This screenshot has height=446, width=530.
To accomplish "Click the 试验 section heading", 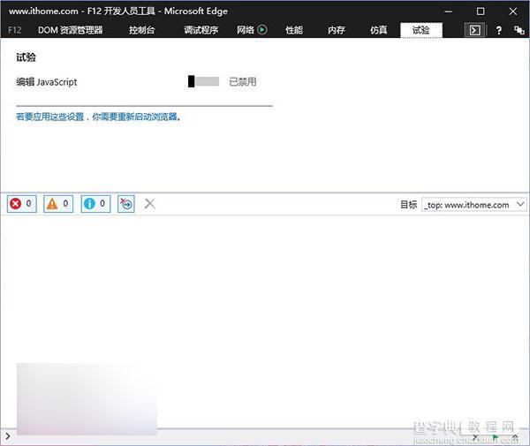I will [26, 57].
